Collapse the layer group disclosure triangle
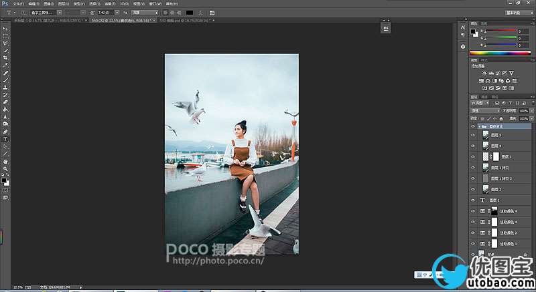The width and height of the screenshot is (536, 292). click(480, 126)
